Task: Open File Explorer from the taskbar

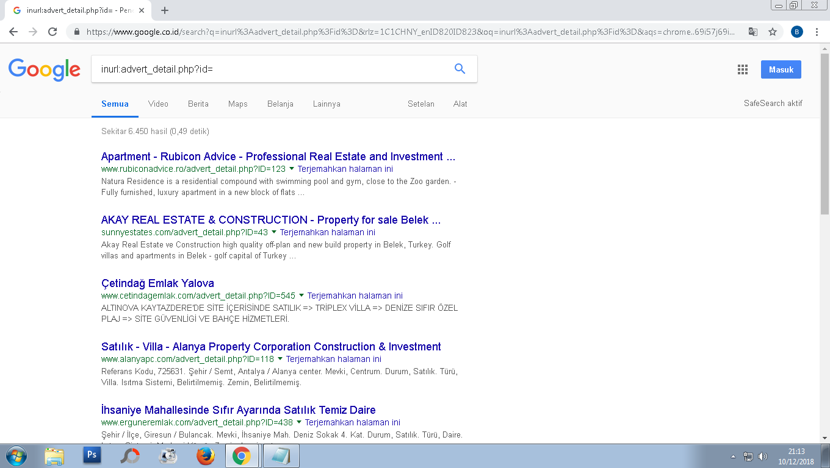Action: pyautogui.click(x=54, y=456)
